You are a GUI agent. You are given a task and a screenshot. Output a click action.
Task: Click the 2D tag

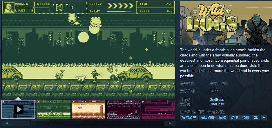coord(256,118)
